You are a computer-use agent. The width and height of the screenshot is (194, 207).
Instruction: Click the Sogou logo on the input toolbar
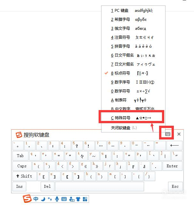[27, 198]
